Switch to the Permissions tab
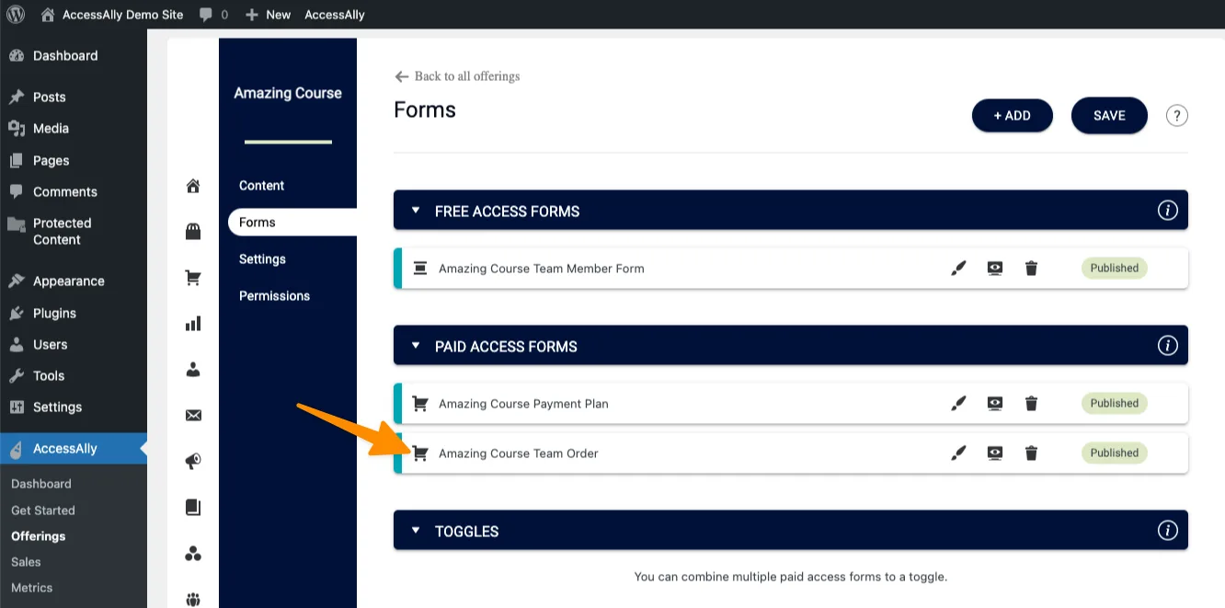The image size is (1225, 608). click(274, 296)
